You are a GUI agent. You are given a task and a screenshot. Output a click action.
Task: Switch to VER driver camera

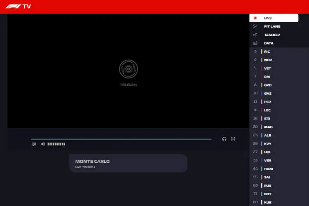coord(279,160)
